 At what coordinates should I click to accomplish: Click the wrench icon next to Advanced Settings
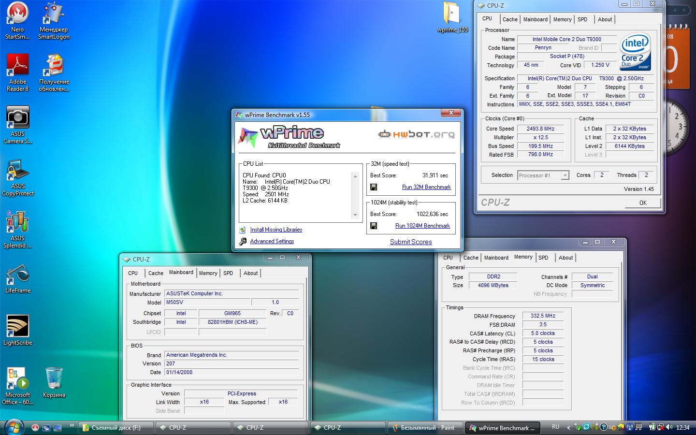tap(243, 241)
